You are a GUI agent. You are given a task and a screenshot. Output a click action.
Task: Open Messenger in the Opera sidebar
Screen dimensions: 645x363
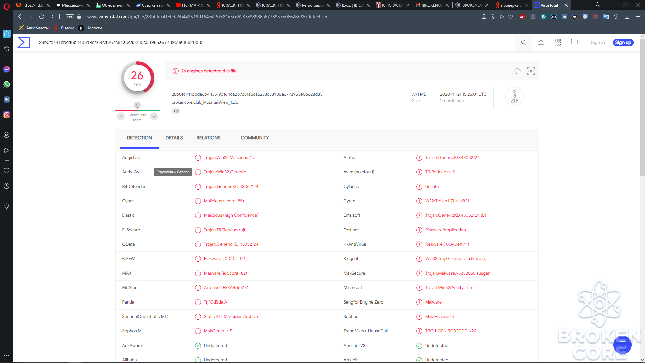pyautogui.click(x=7, y=69)
